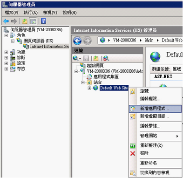Select 起始網頁 in the connections tree
This screenshot has width=183, height=178.
95,66
